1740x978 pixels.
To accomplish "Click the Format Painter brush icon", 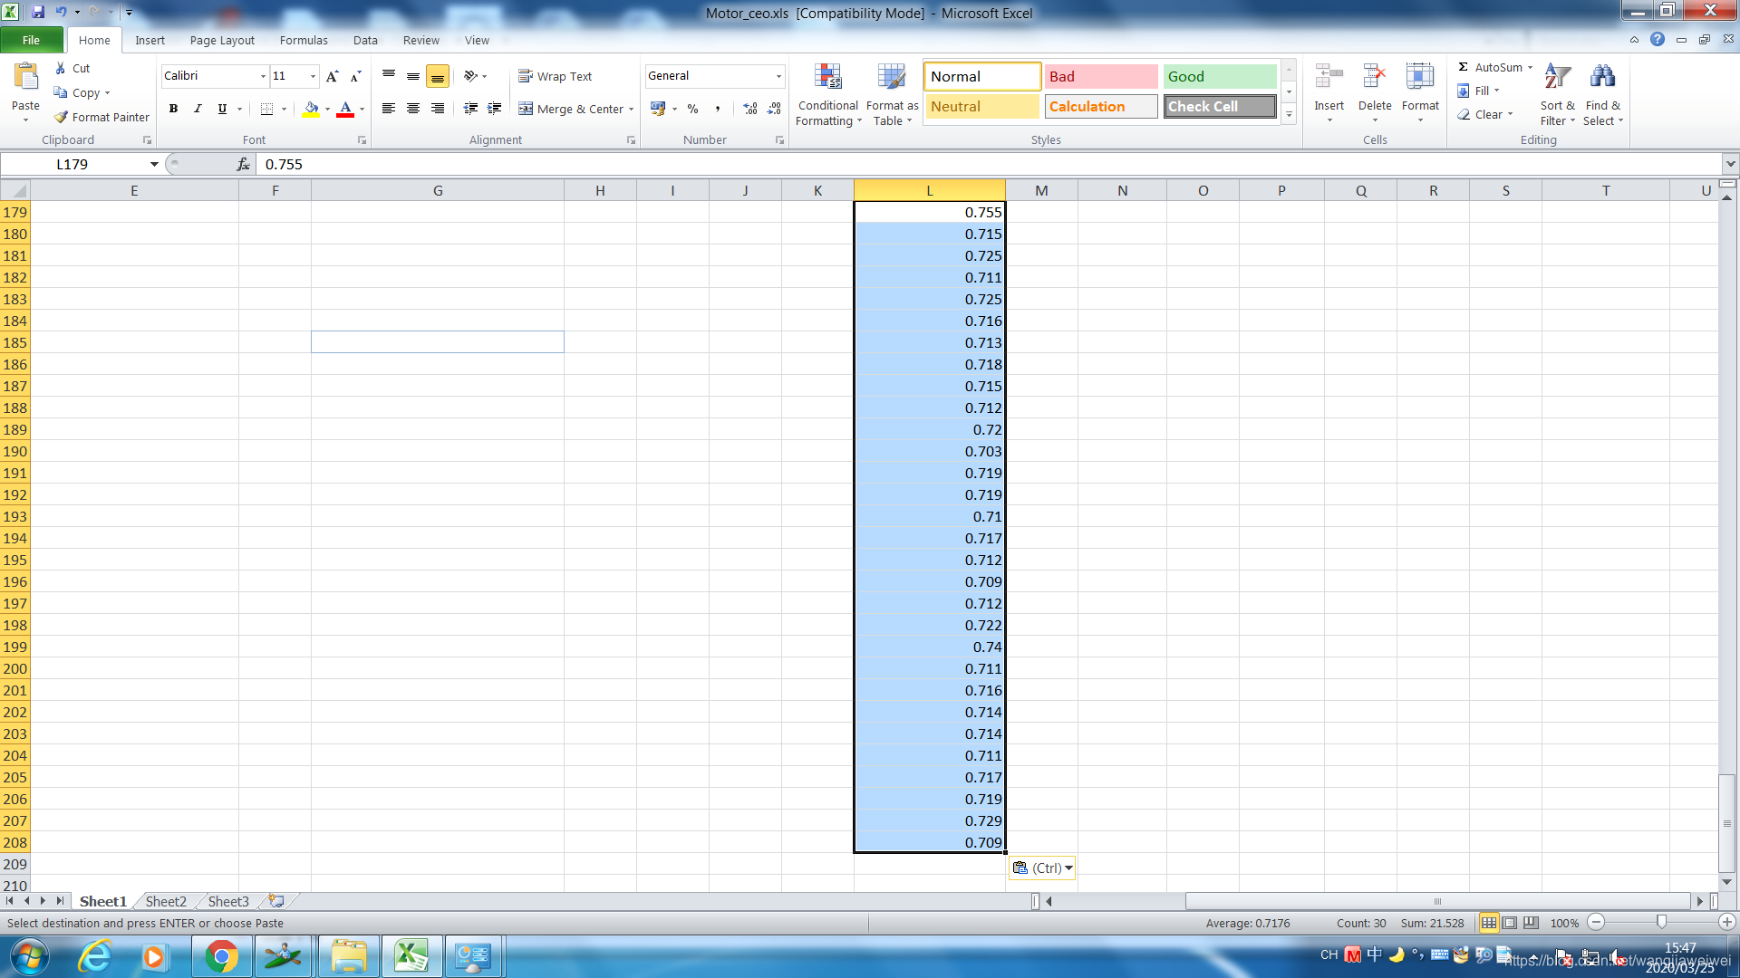I will [61, 117].
